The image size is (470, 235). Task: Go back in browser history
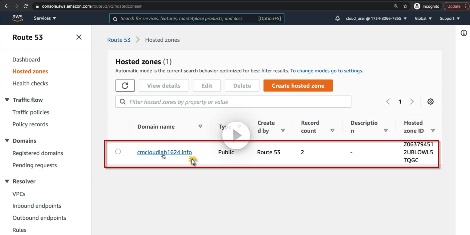coord(7,6)
